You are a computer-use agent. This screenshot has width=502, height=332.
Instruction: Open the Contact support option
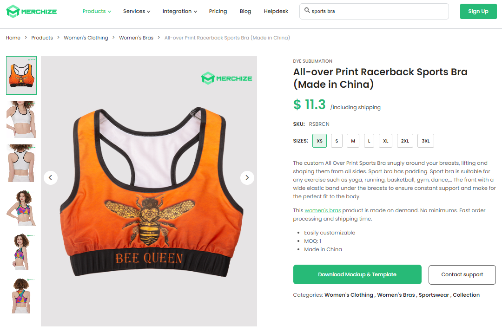pyautogui.click(x=462, y=274)
